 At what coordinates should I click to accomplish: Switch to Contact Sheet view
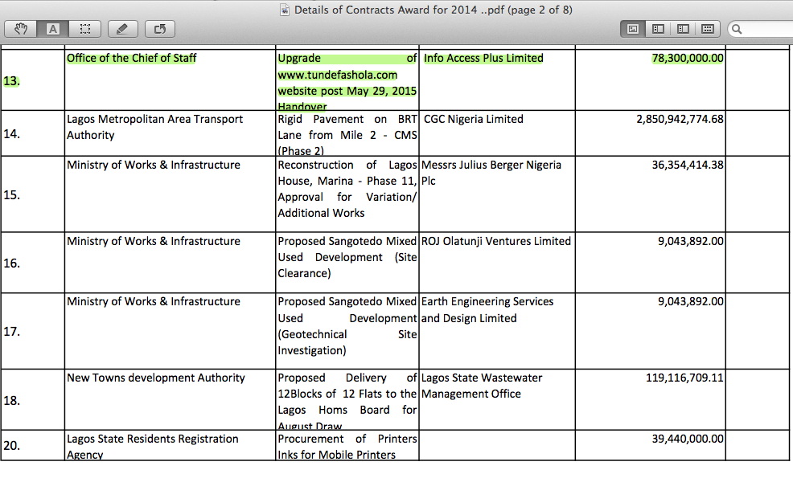coord(708,29)
